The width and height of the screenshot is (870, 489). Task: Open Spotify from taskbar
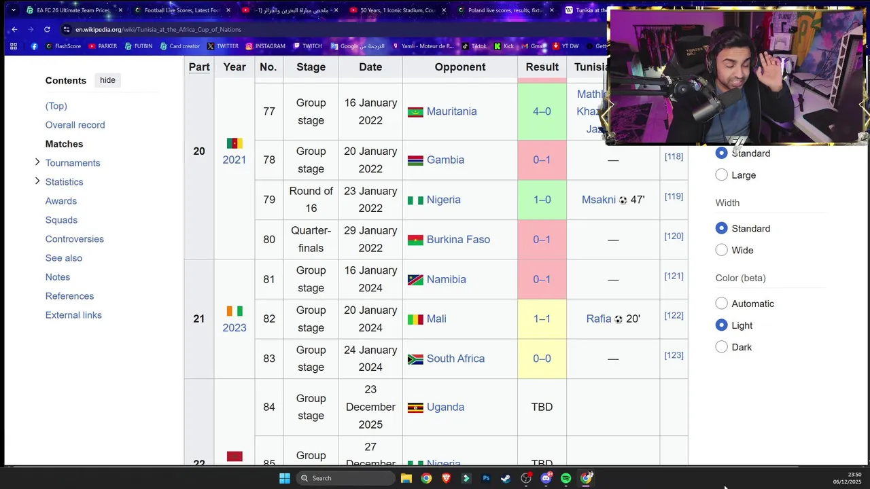point(565,478)
